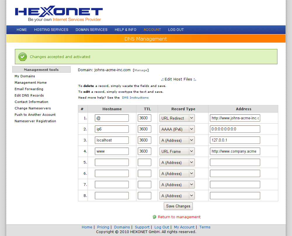Open Nameserver Registration page
This screenshot has width=292, height=236.
pos(35,121)
